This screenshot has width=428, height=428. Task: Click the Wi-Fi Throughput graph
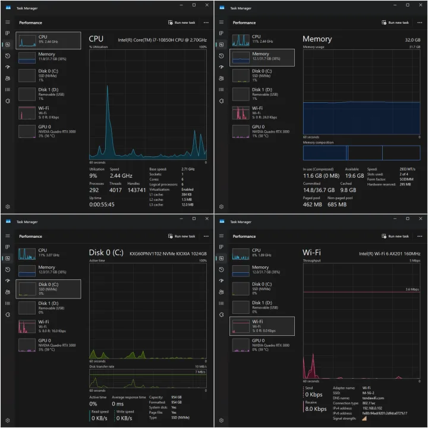[x=361, y=321]
